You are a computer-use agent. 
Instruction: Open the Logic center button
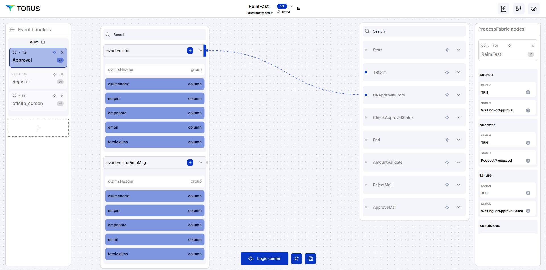264,259
